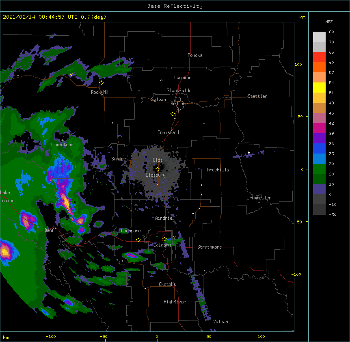Select the bright green 30 dBZ legend swatch
The width and height of the screenshot is (350, 342).
(319, 169)
